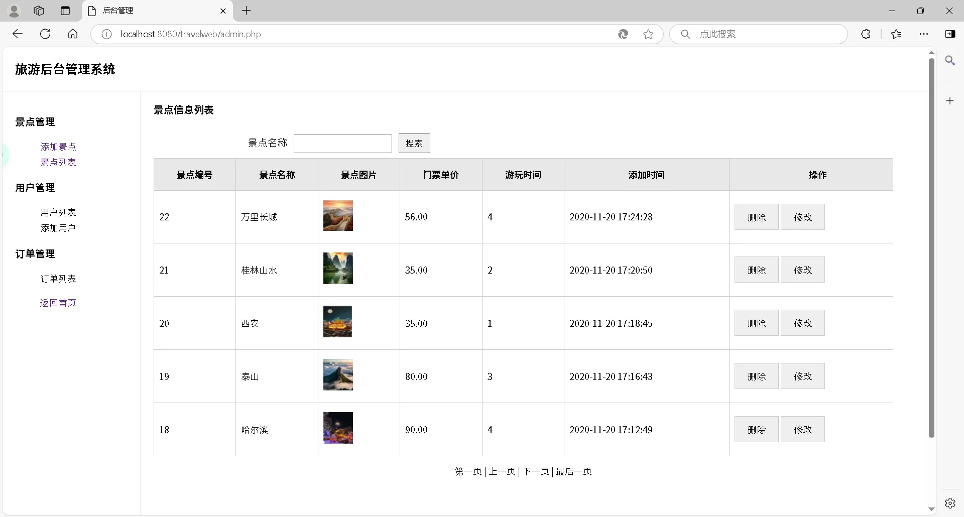The image size is (964, 517).
Task: Go to next page via 下一页 link
Action: (536, 471)
